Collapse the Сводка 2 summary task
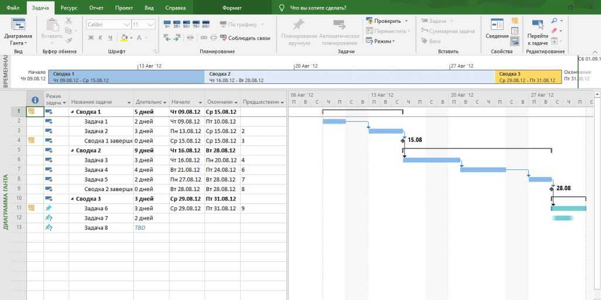 [73, 150]
